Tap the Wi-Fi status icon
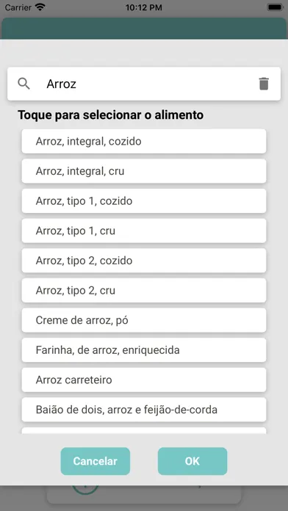This screenshot has height=511, width=288. (40, 7)
